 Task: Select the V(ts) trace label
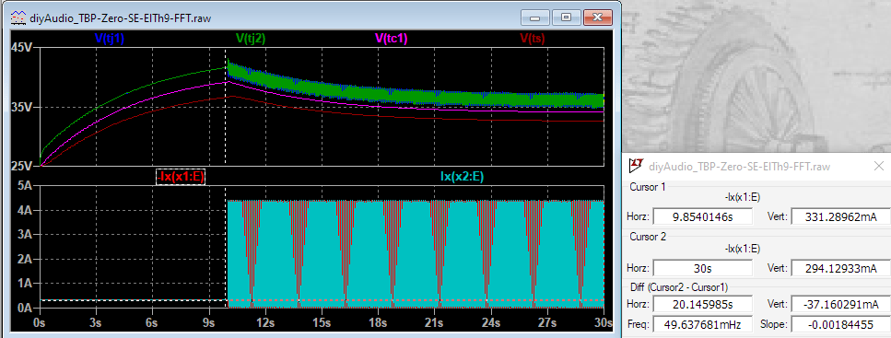click(x=533, y=39)
